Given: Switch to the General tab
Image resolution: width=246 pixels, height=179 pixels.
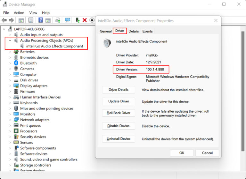Looking at the screenshot, I should [106, 31].
